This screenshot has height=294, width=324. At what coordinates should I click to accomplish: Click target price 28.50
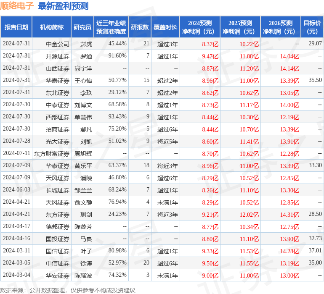pos(315,214)
